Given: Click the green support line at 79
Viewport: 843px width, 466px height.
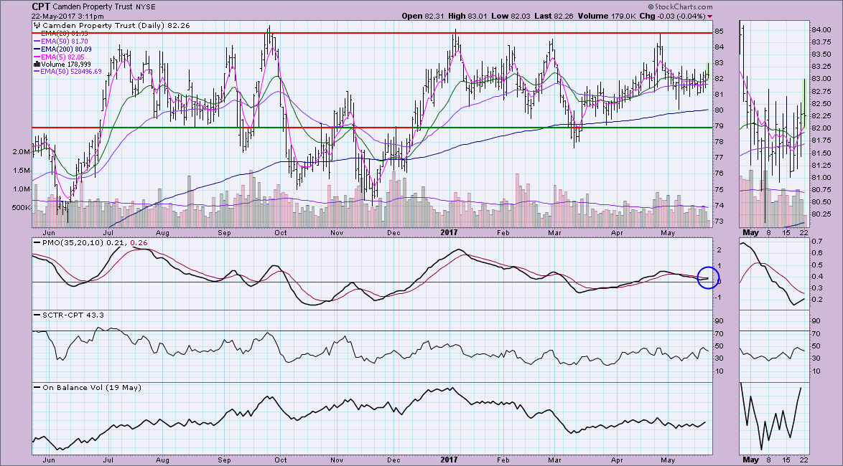Looking at the screenshot, I should coord(359,128).
